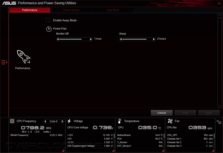Viewport: 223px width, 153px height.
Task: Click the Power Plan clock icon
Action: pyautogui.click(x=49, y=29)
